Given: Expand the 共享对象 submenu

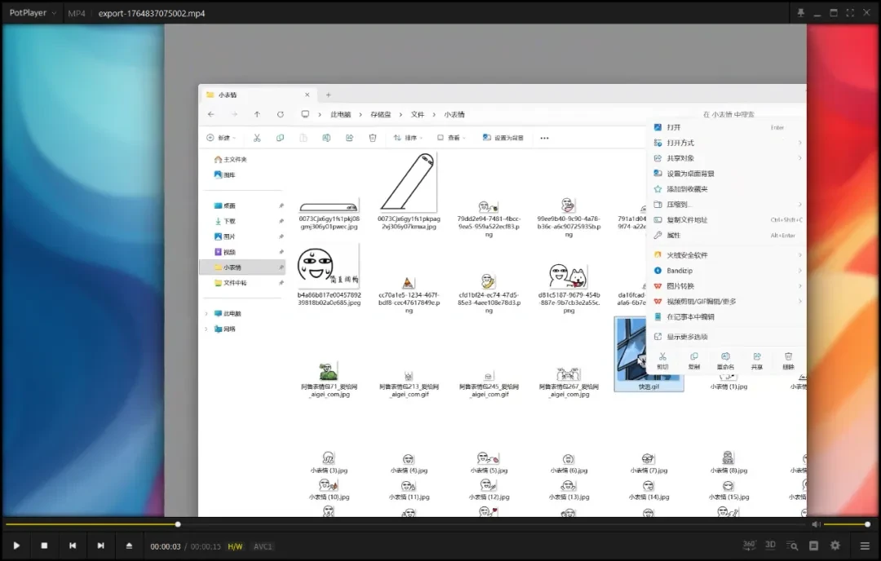Looking at the screenshot, I should click(x=726, y=158).
